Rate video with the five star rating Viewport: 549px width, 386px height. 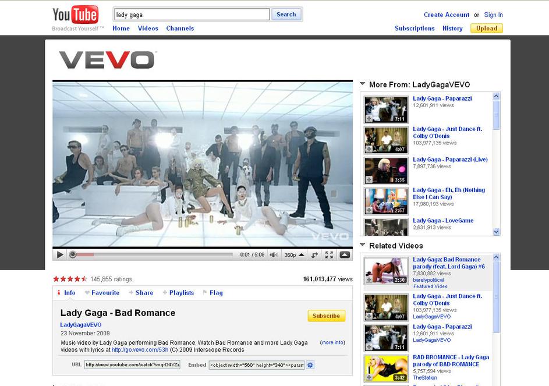coord(84,279)
